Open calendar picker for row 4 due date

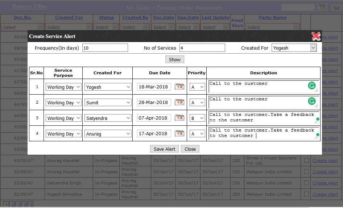pos(179,133)
